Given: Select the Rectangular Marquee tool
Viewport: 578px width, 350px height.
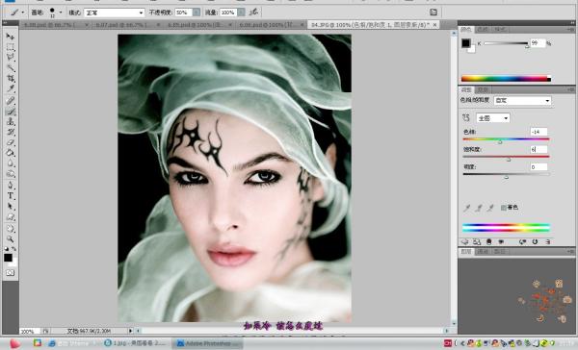Looking at the screenshot, I should point(10,47).
